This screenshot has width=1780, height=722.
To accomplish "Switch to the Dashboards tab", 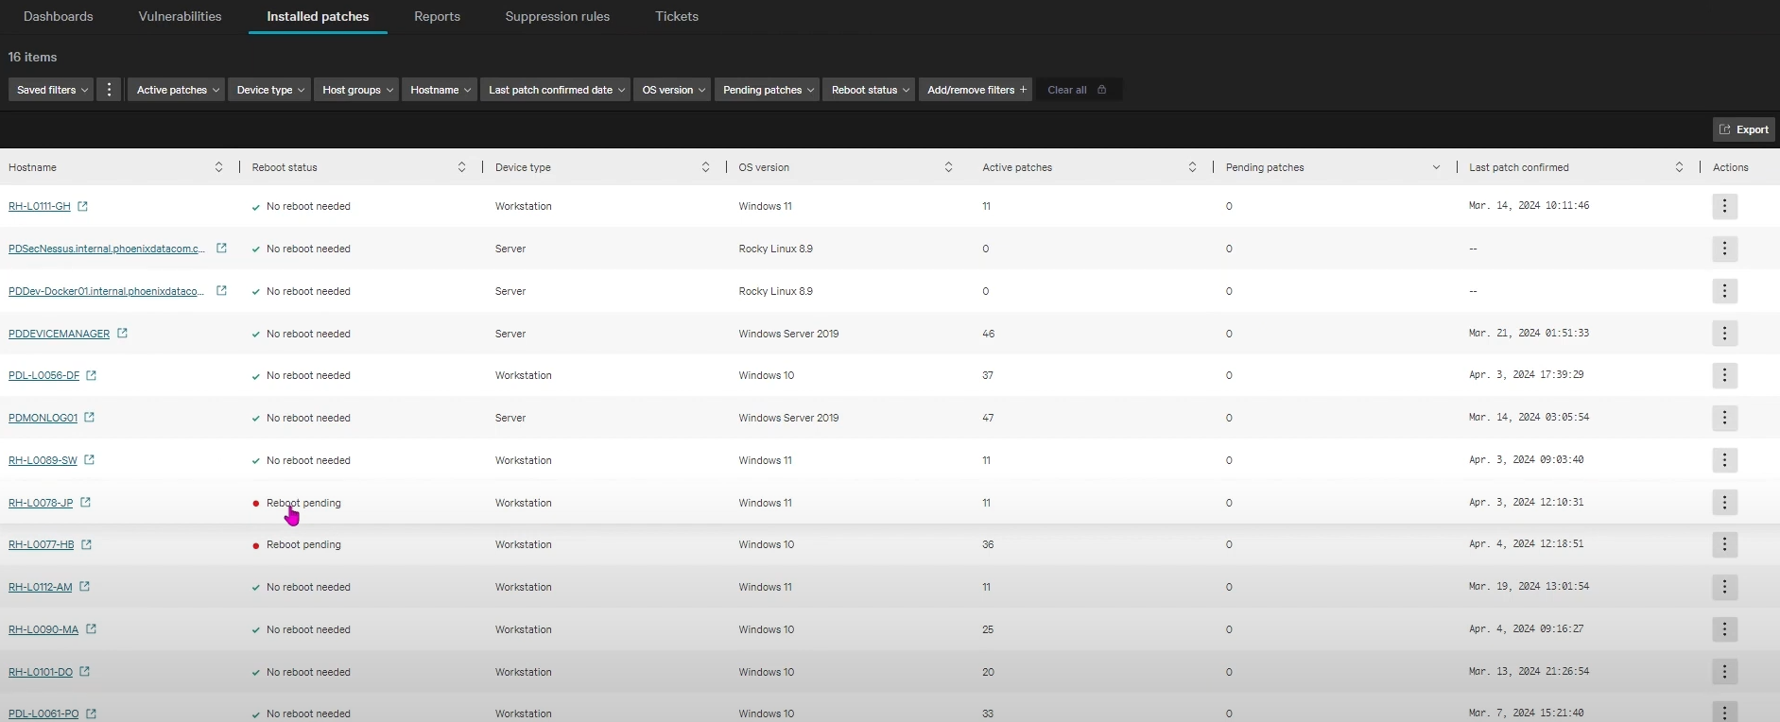I will pyautogui.click(x=59, y=16).
